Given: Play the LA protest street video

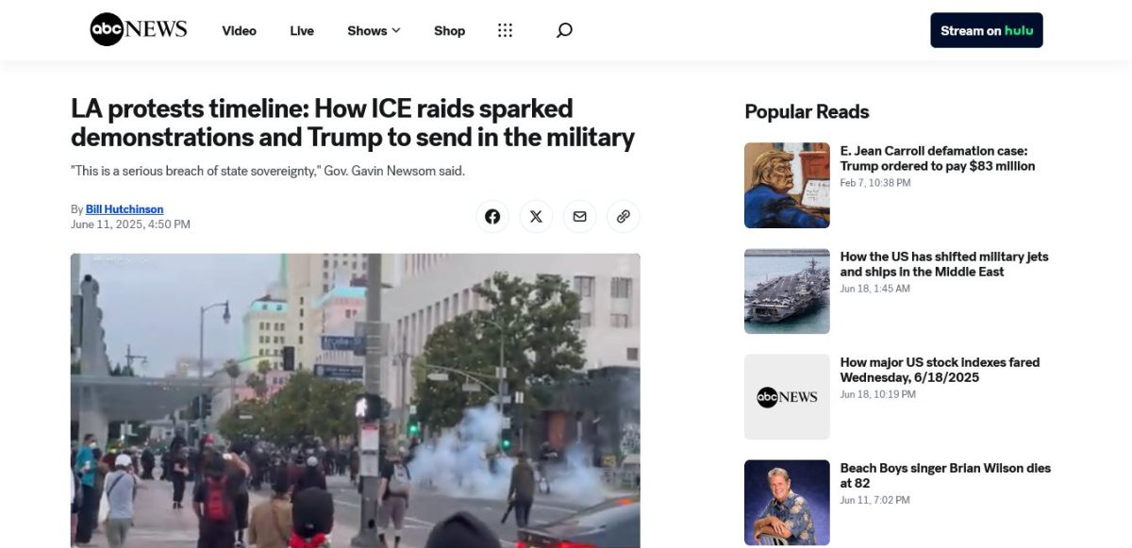Looking at the screenshot, I should 356,401.
